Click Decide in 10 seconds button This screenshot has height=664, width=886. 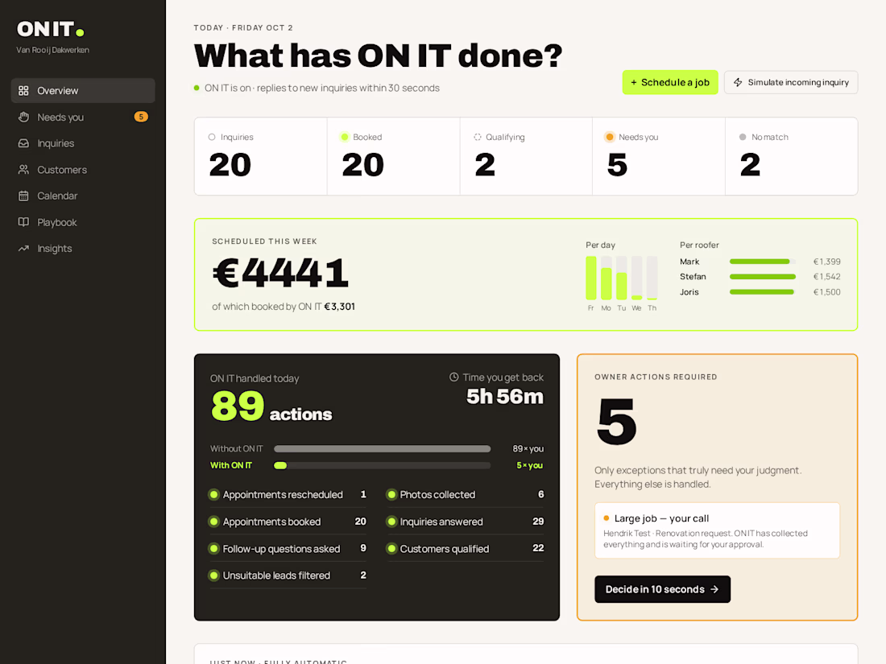click(662, 589)
